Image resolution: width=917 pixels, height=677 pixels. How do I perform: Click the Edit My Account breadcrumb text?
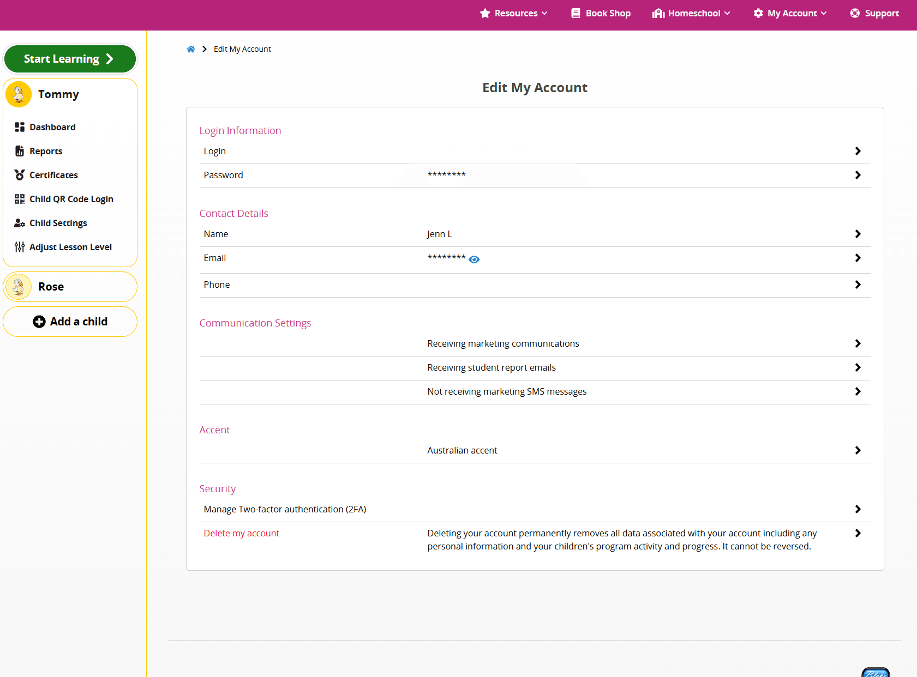(x=242, y=49)
